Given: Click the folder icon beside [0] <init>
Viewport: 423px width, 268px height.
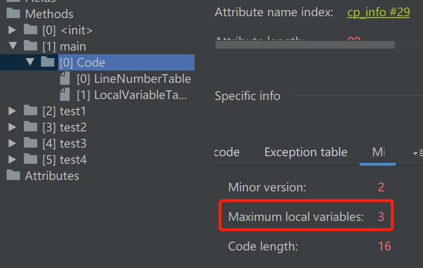Looking at the screenshot, I should (x=31, y=29).
